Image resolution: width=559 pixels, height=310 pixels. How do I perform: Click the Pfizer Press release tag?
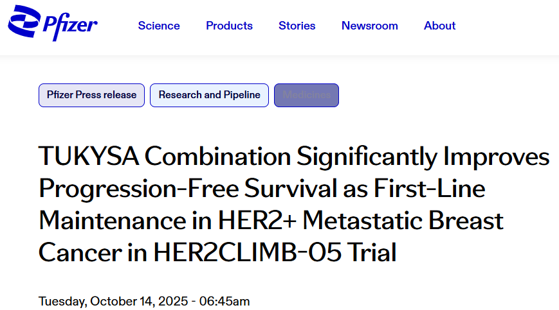tap(91, 95)
